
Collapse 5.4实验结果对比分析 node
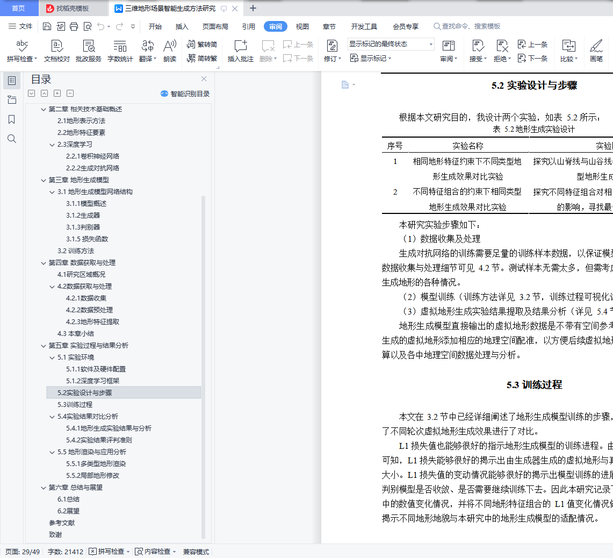52,417
